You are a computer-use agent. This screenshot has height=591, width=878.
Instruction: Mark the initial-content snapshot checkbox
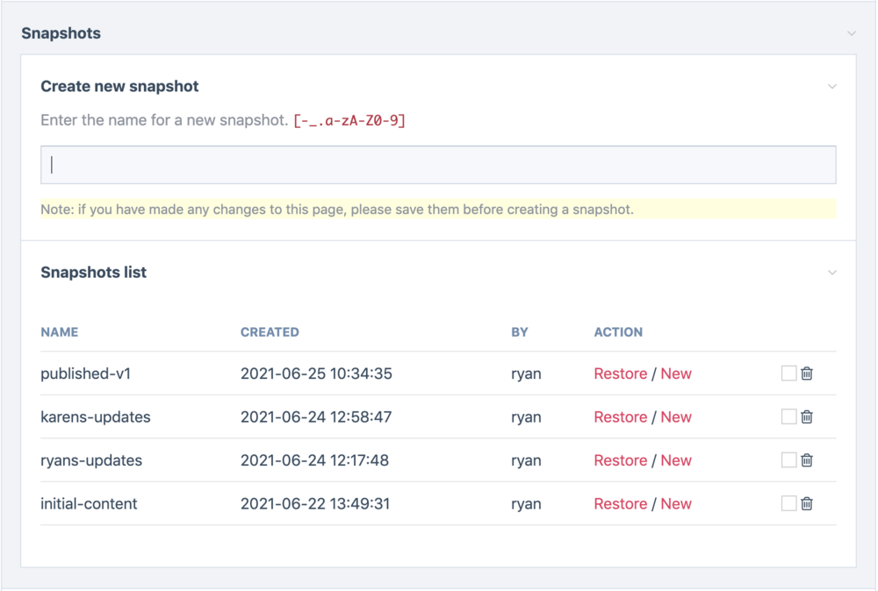[788, 503]
